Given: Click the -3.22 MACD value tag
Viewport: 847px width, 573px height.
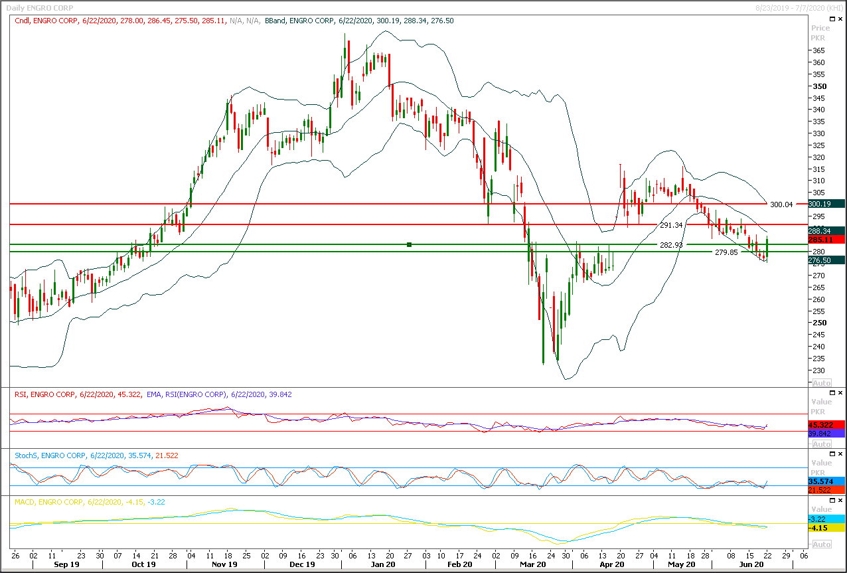Looking at the screenshot, I should tap(826, 519).
